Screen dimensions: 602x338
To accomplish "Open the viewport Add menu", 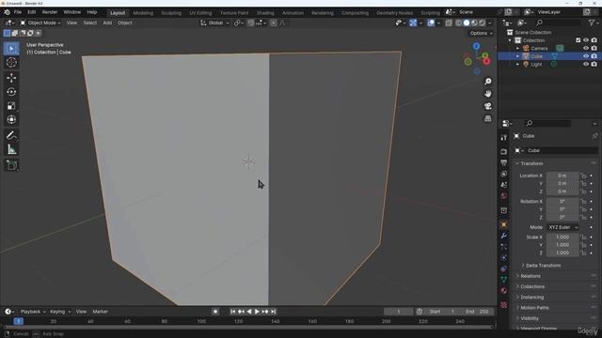I will [107, 23].
